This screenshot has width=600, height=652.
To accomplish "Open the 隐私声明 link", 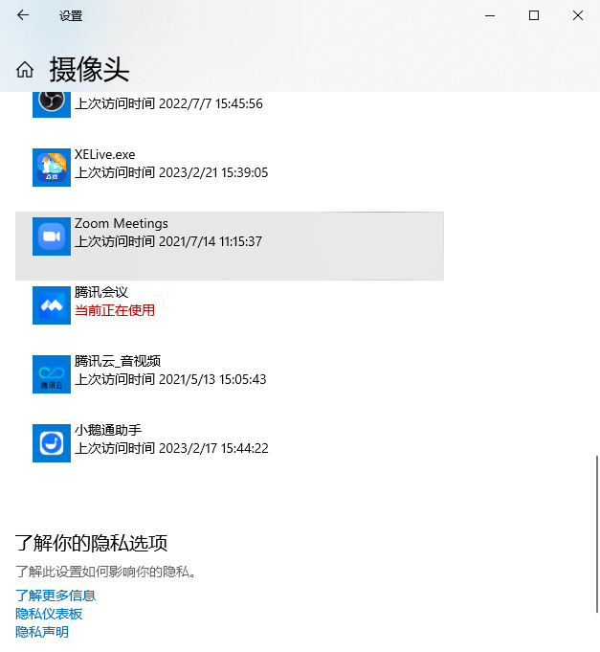I will (42, 632).
